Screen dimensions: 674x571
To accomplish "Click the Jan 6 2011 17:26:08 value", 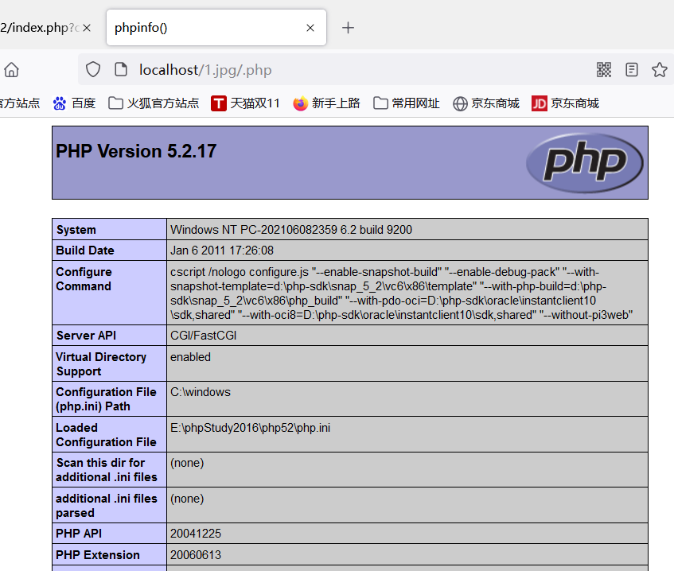I will point(222,250).
